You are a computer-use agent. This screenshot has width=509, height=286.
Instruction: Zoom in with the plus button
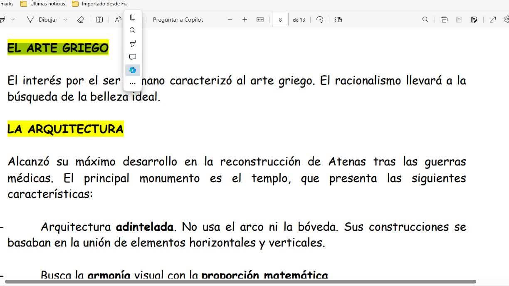[245, 20]
